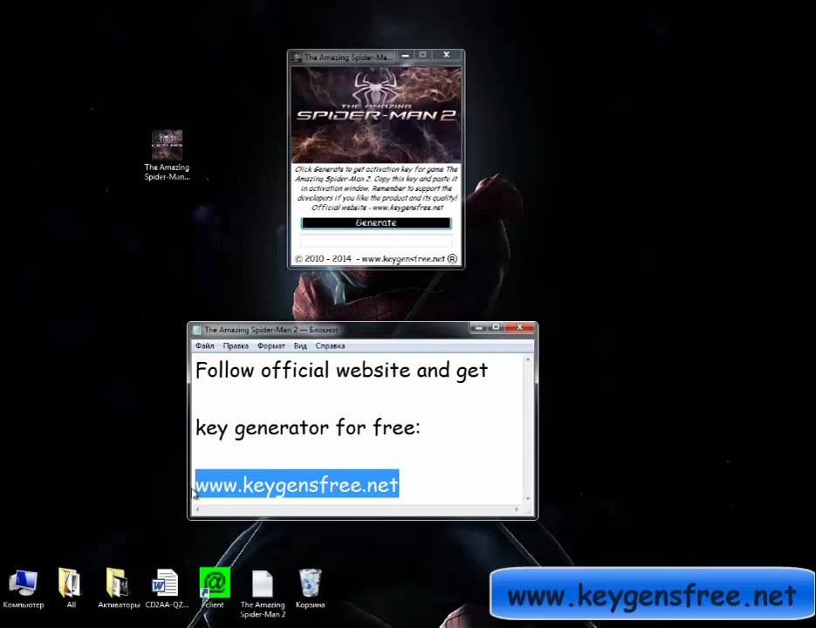
Task: Select the green client shortcut icon
Action: coord(215,589)
